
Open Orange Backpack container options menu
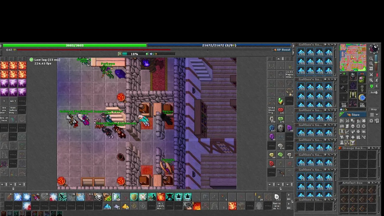click(369, 148)
